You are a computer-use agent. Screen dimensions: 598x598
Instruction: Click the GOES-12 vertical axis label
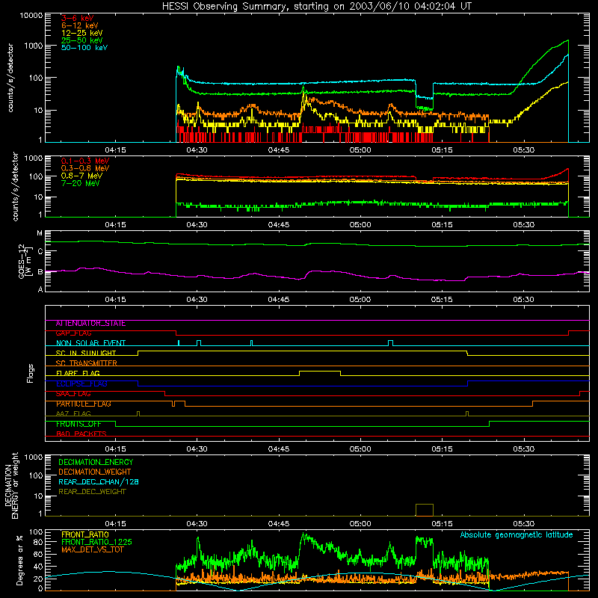tap(24, 262)
